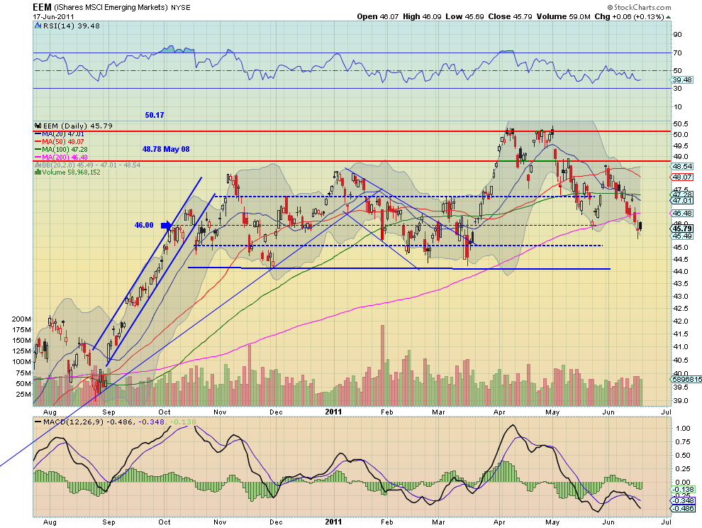Click the RSI(14) 39.48 legend label
This screenshot has width=702, height=528.
tap(71, 26)
